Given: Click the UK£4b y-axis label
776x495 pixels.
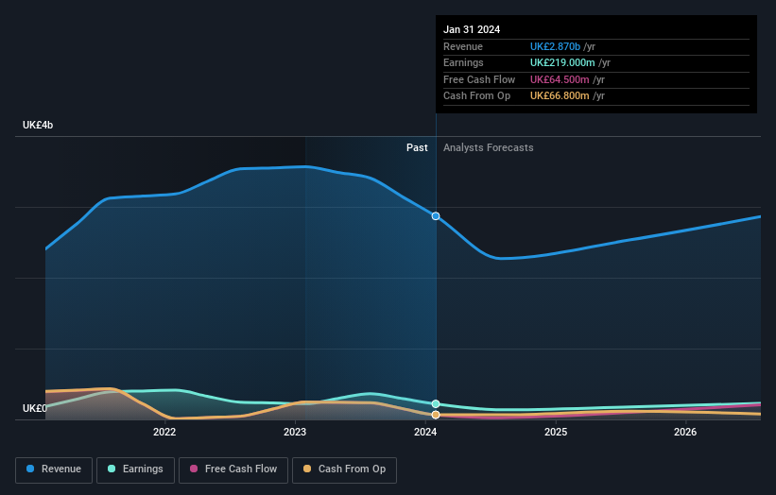Looking at the screenshot, I should point(38,125).
